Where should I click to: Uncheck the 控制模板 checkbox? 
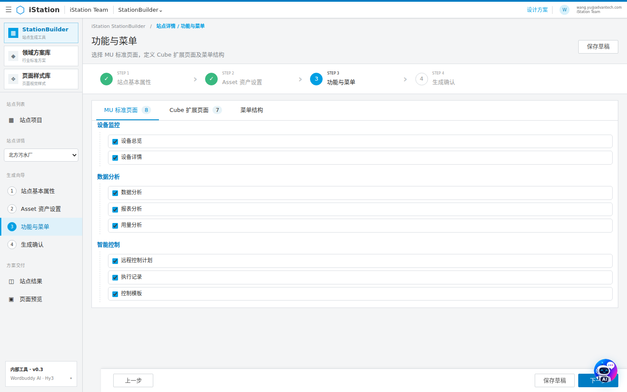click(x=115, y=294)
